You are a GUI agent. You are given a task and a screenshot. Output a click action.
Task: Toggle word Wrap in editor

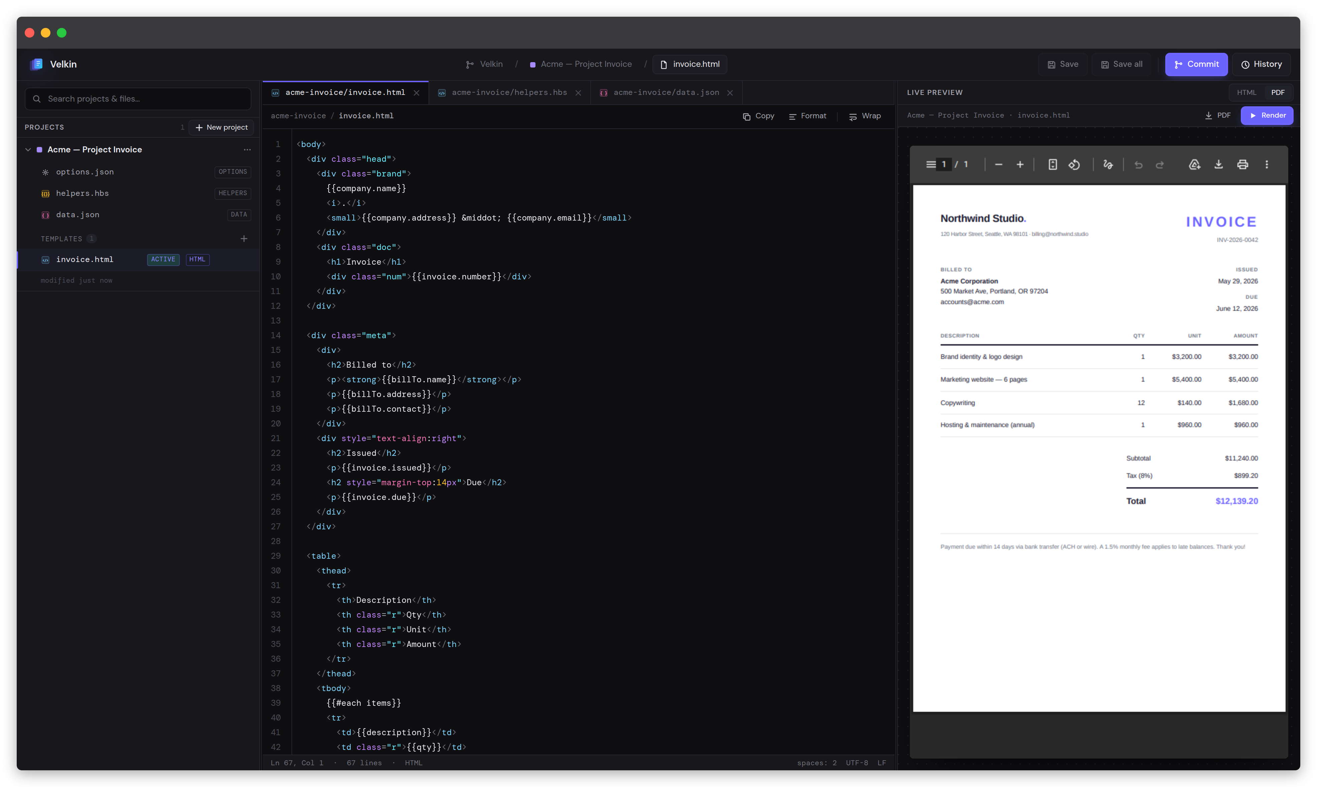pyautogui.click(x=865, y=116)
